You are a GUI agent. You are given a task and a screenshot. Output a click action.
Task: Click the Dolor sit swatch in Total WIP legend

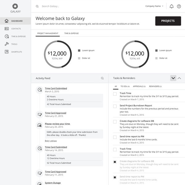point(79,58)
